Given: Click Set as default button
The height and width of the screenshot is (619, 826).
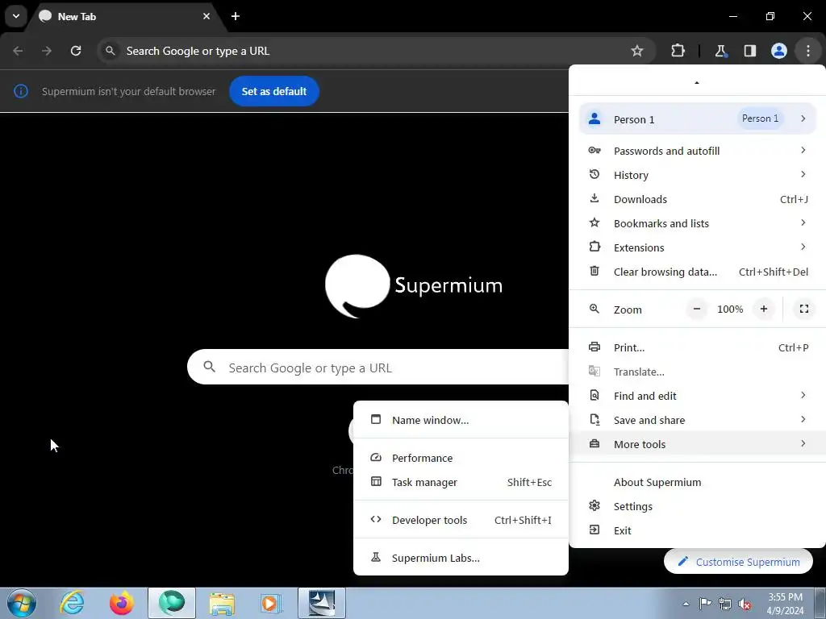Looking at the screenshot, I should click(x=274, y=91).
